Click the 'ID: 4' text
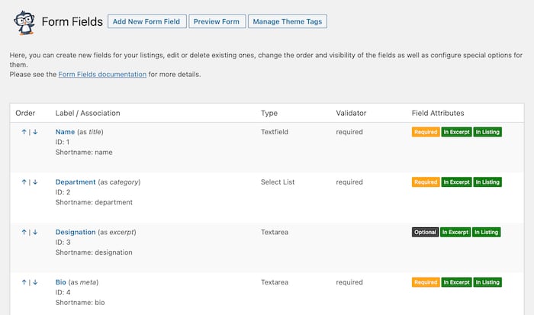The image size is (534, 315). 63,292
